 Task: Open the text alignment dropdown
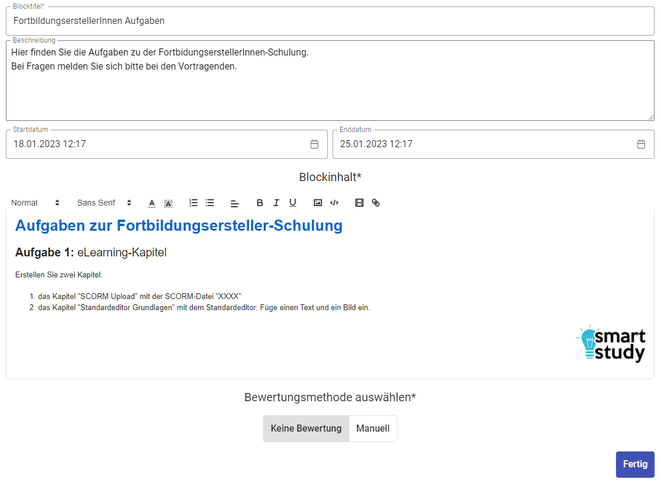click(x=235, y=203)
